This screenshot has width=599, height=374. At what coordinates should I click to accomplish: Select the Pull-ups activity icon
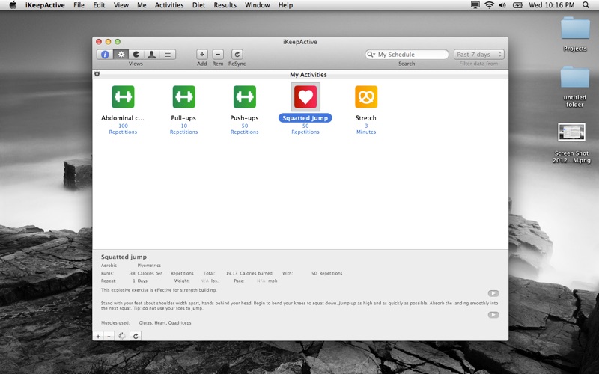point(183,96)
